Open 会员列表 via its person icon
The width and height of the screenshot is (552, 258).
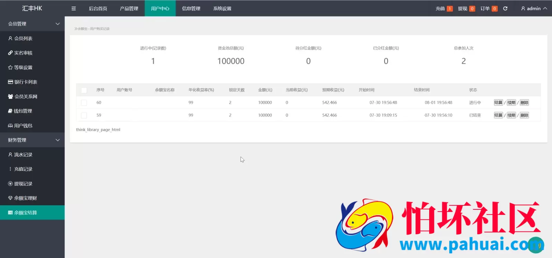point(10,39)
